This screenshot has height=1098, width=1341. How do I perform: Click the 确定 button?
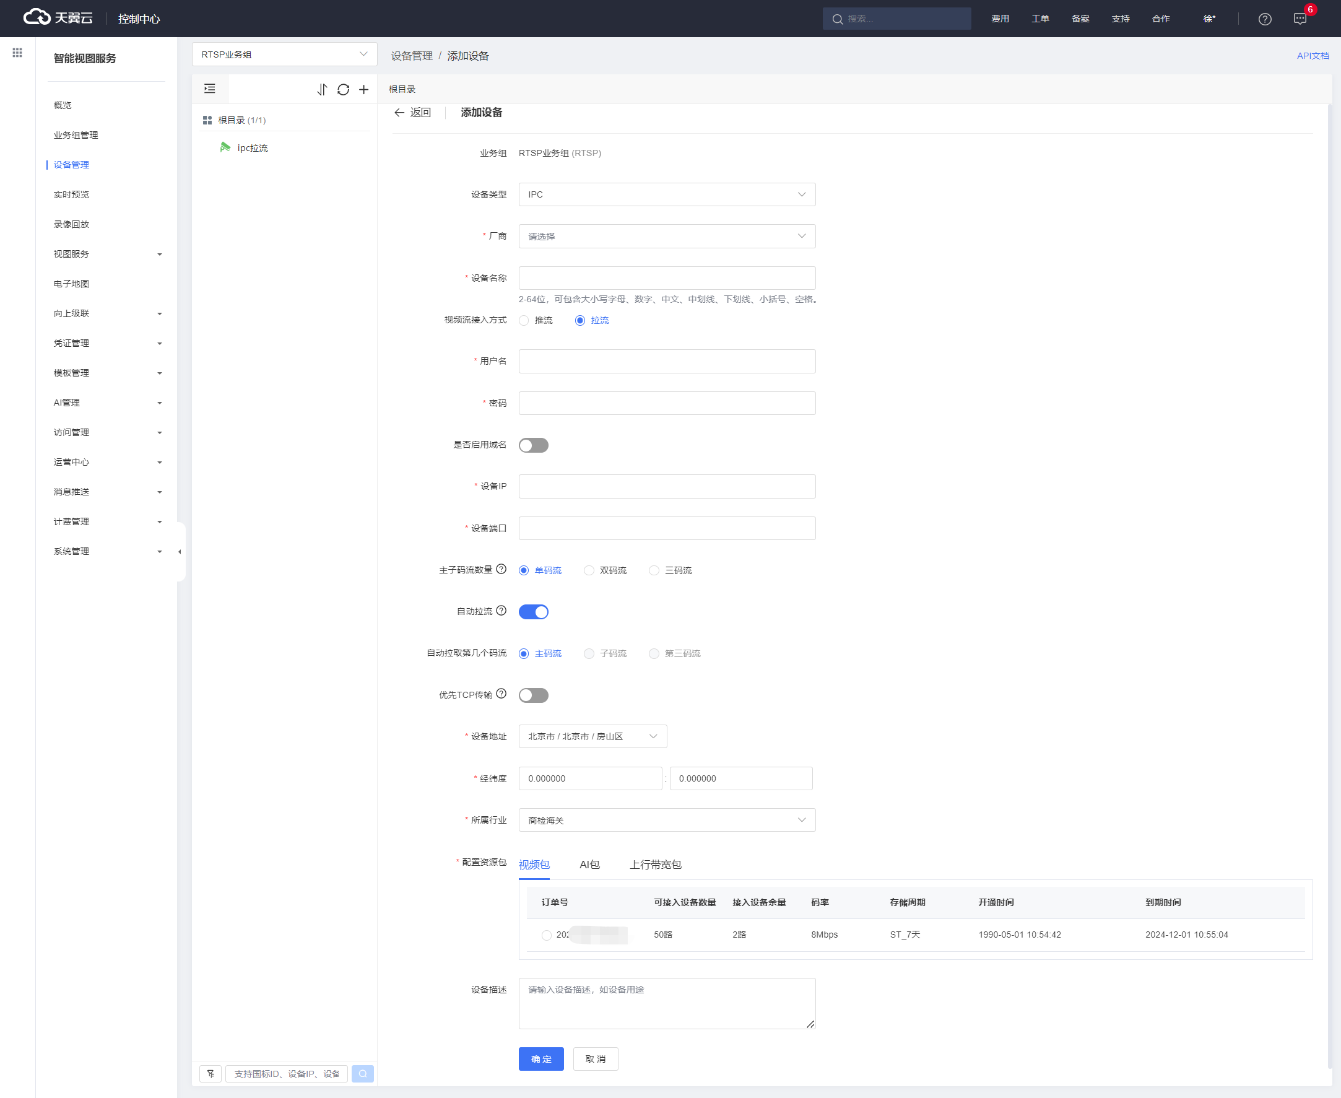(x=540, y=1059)
